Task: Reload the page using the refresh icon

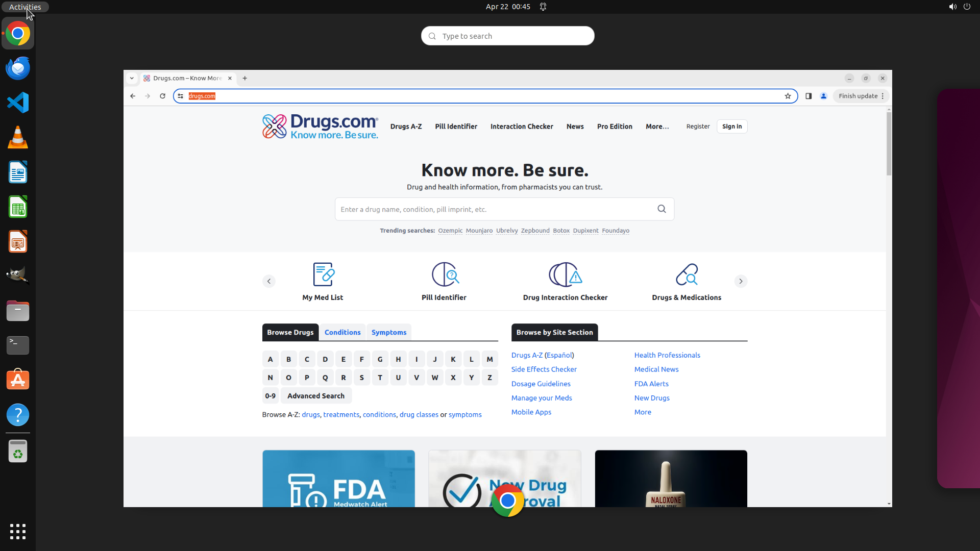Action: tap(162, 96)
